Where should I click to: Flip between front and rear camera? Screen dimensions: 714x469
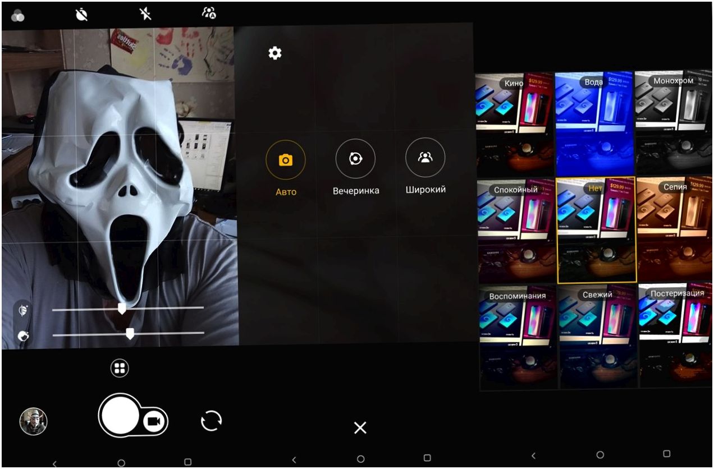tap(212, 421)
